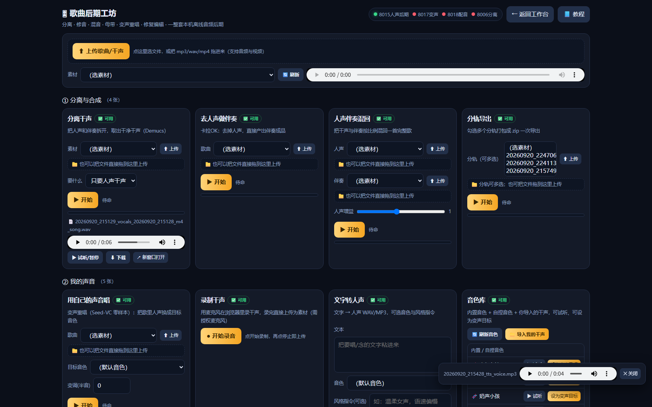Start the 人声伴奏混回 task
652x407 pixels.
pos(349,230)
